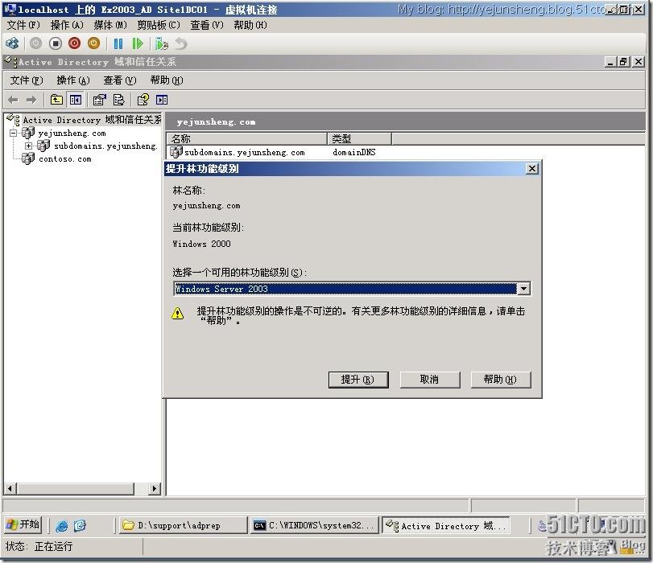Open 操作(A) in Active Directory console
This screenshot has width=653, height=563.
coord(73,80)
